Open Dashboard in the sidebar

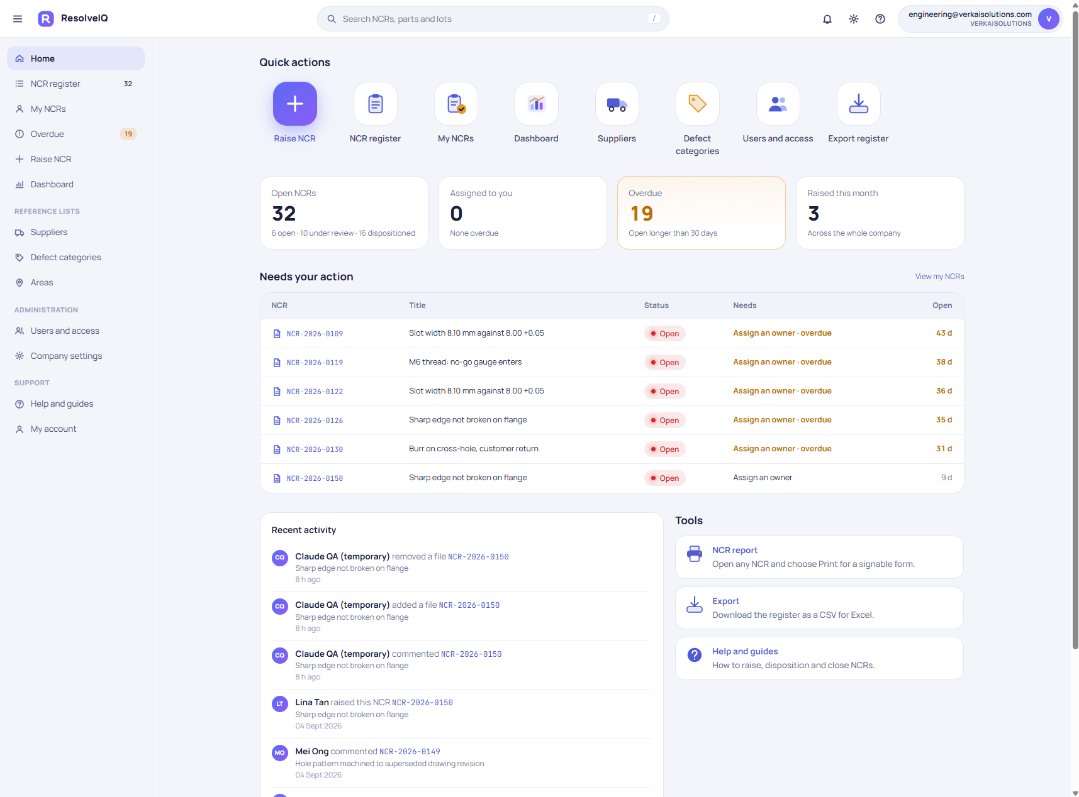(x=75, y=184)
